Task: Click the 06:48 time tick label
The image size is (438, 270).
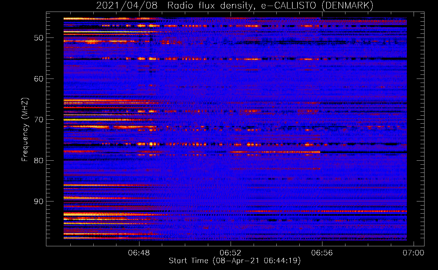Action: [x=139, y=253]
